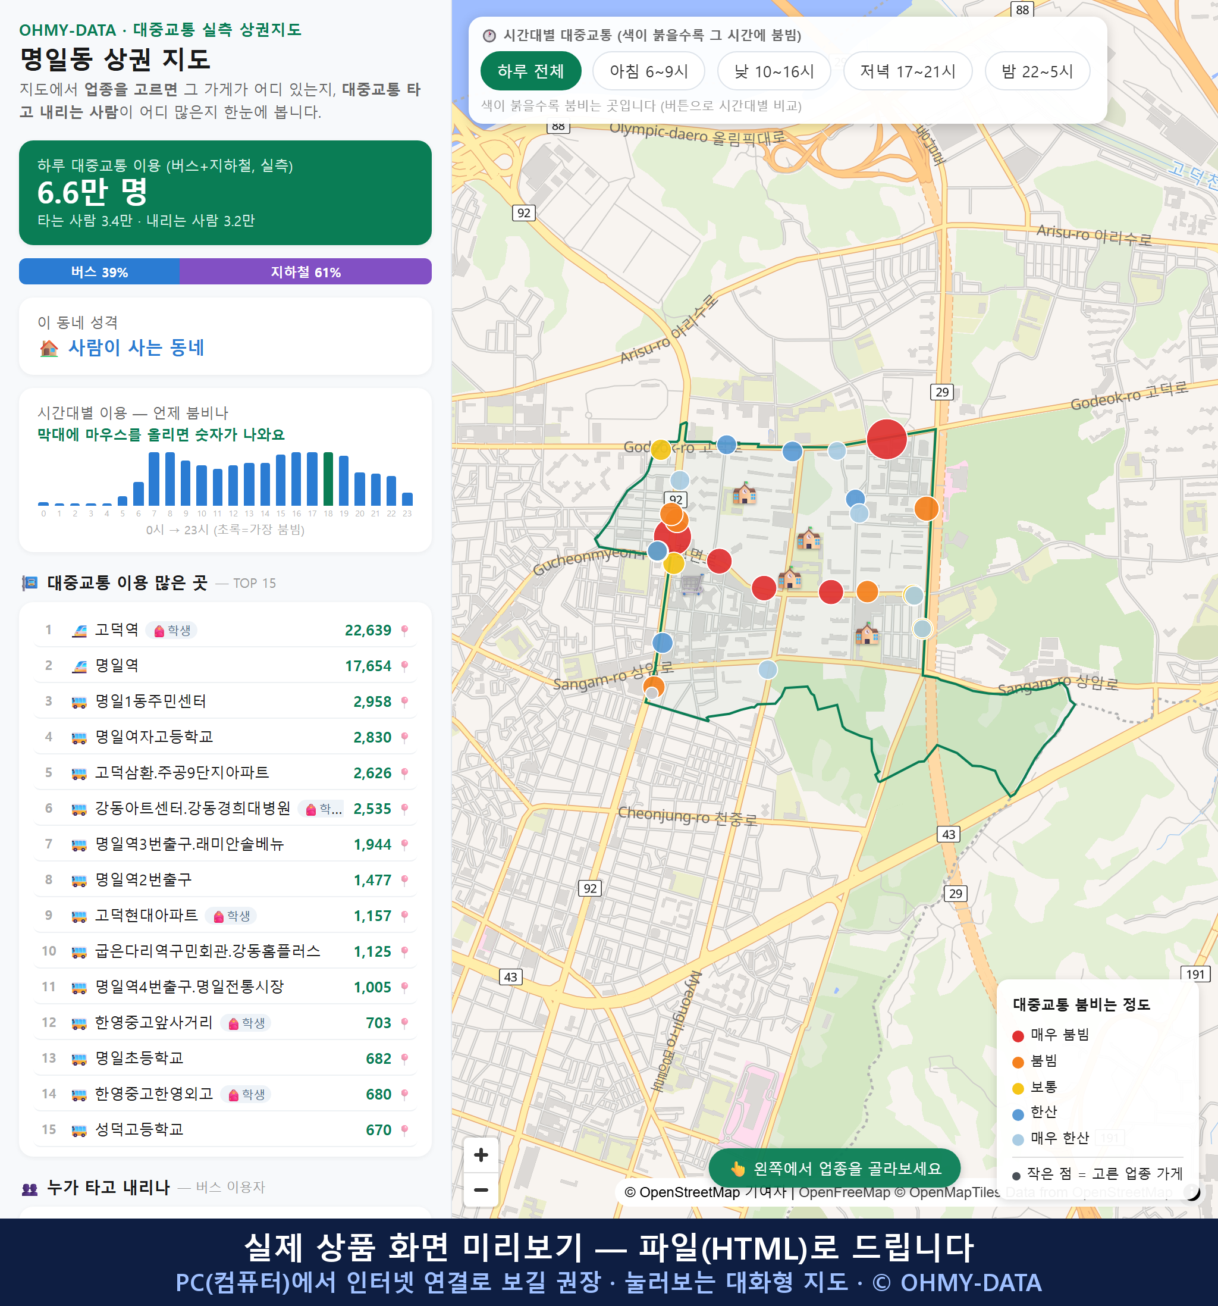Switch to 아침 6~9시 time filter
The height and width of the screenshot is (1306, 1218).
649,71
